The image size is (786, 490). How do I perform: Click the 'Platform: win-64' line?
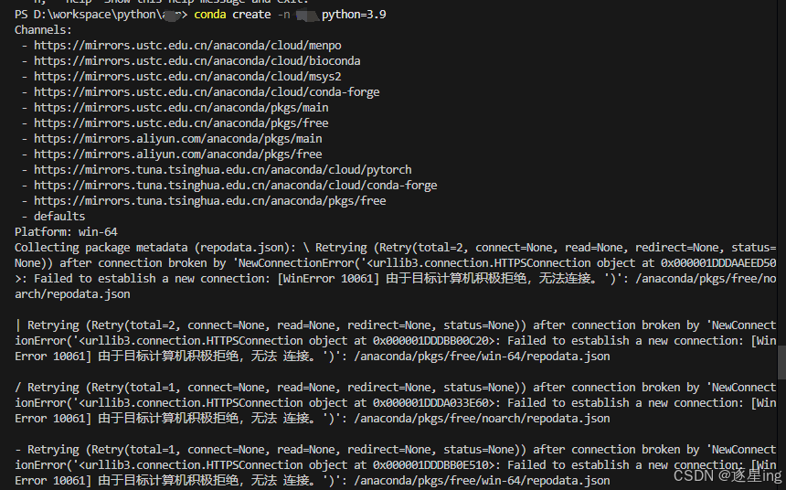(66, 232)
